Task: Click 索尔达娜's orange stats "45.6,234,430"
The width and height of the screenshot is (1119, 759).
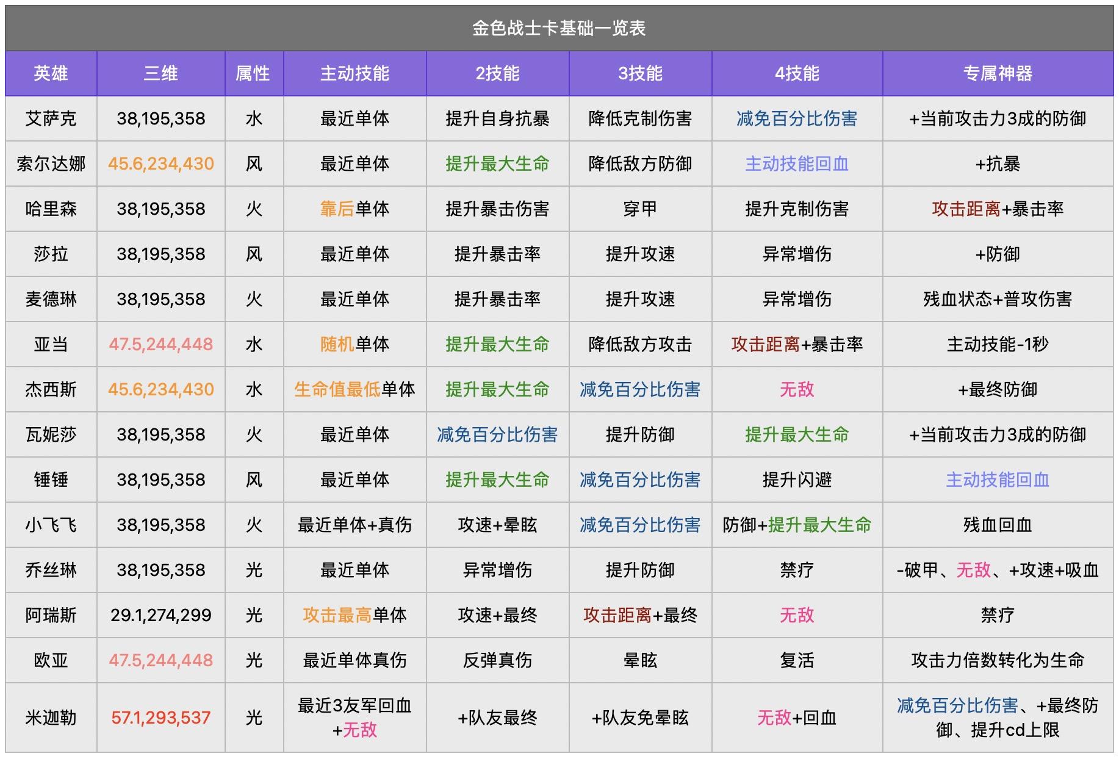Action: point(160,164)
